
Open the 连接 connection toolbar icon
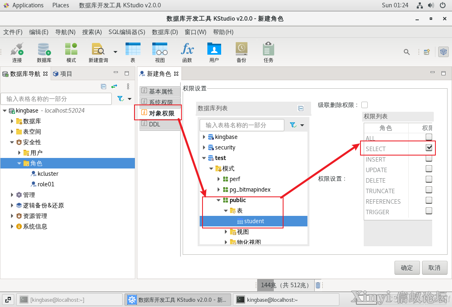pyautogui.click(x=17, y=52)
